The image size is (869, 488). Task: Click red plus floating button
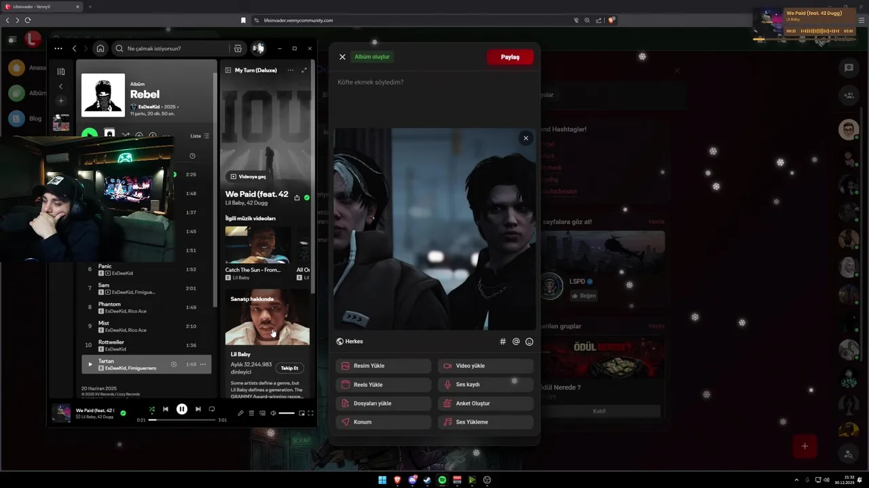click(805, 446)
